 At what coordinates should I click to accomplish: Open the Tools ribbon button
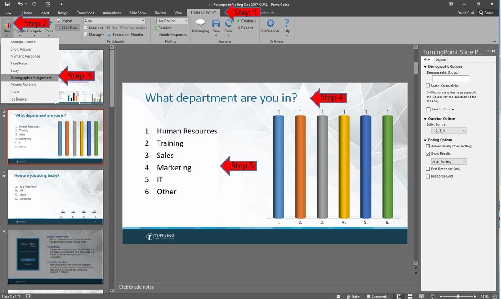pos(49,31)
